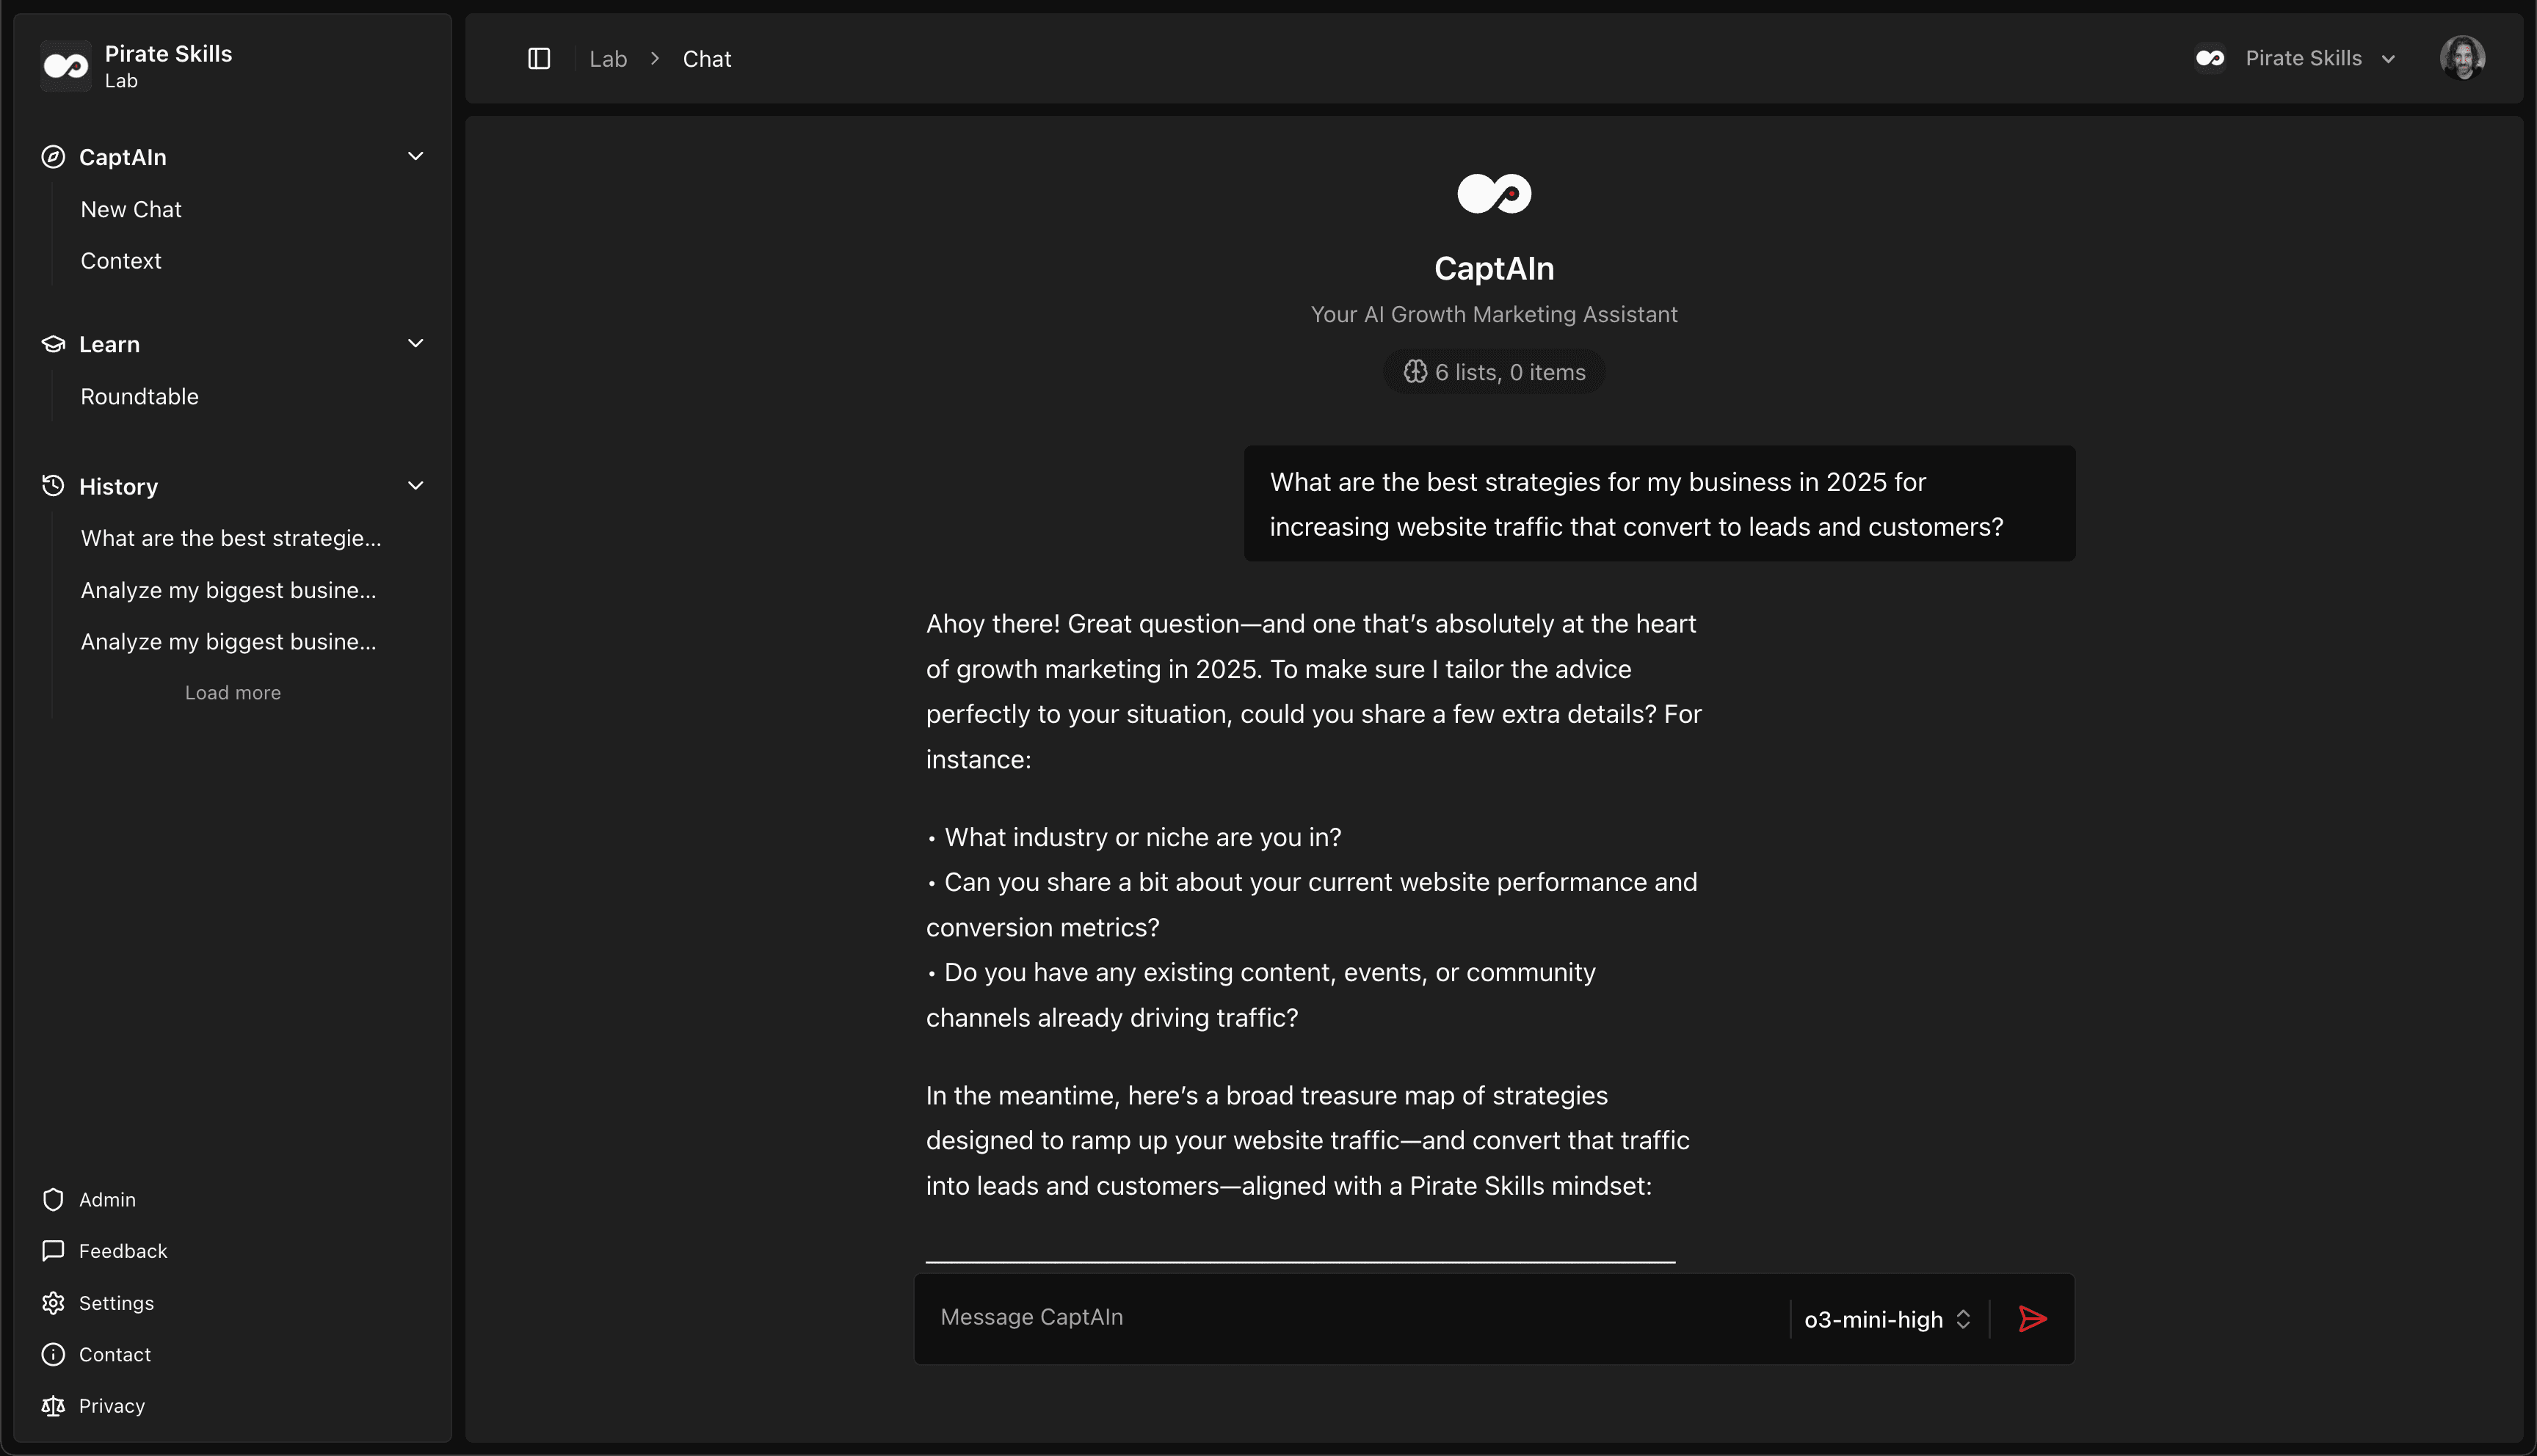Click the sidebar collapse icon in top bar
Screen dimensions: 2537x1456
coord(539,58)
